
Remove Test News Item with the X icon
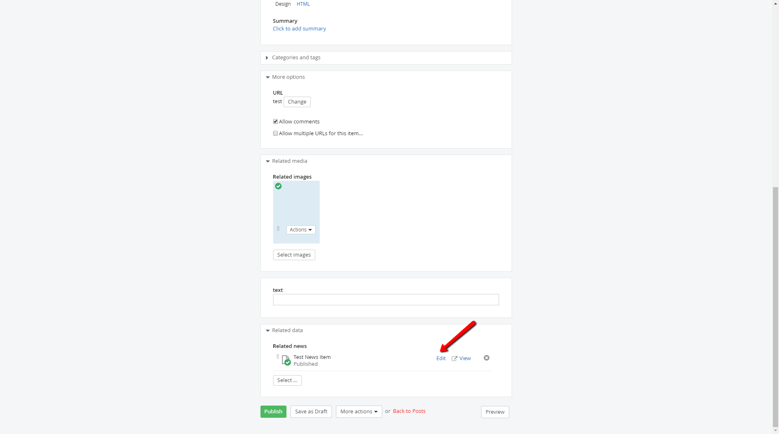[486, 358]
